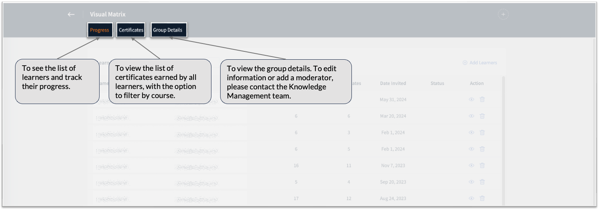Click eye icon for Sep 20, 2023 row

[x=471, y=182]
